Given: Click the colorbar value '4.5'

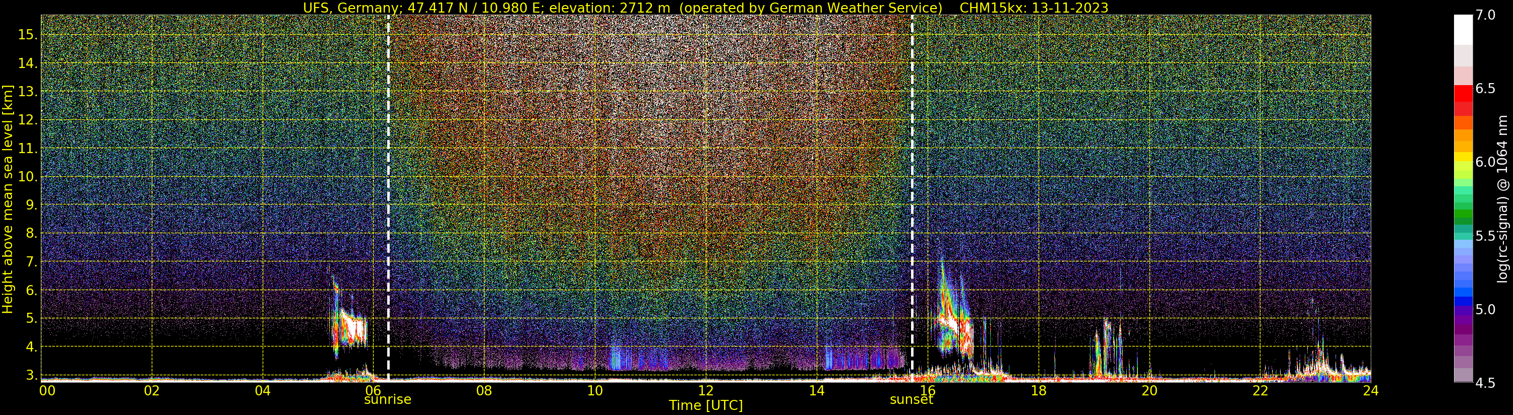Looking at the screenshot, I should point(1485,383).
